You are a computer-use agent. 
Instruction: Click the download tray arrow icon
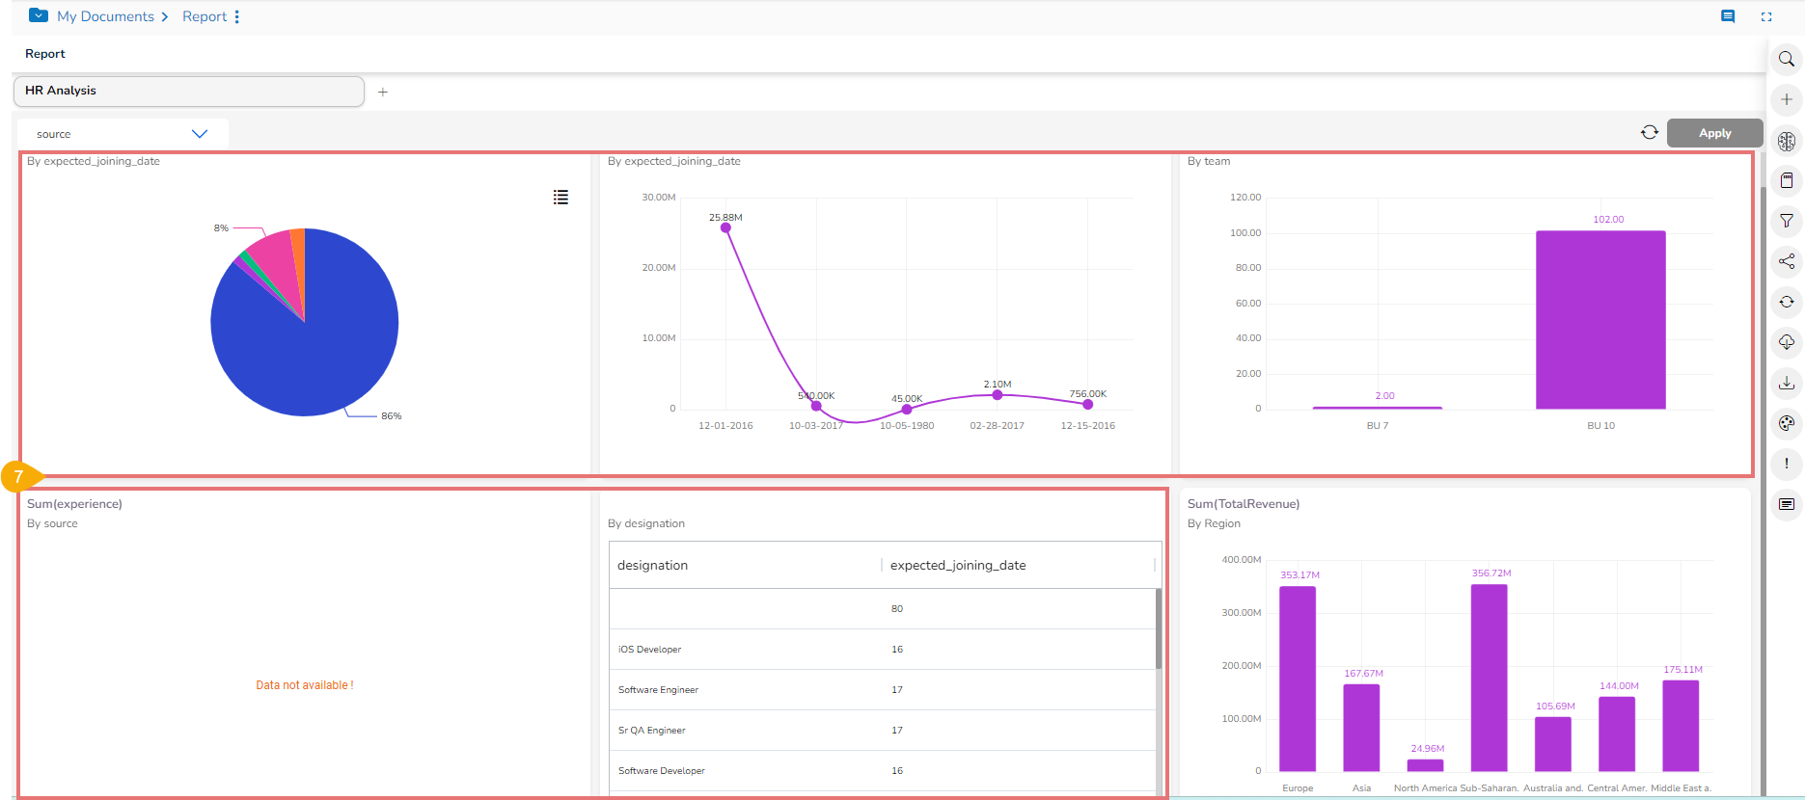tap(1786, 383)
